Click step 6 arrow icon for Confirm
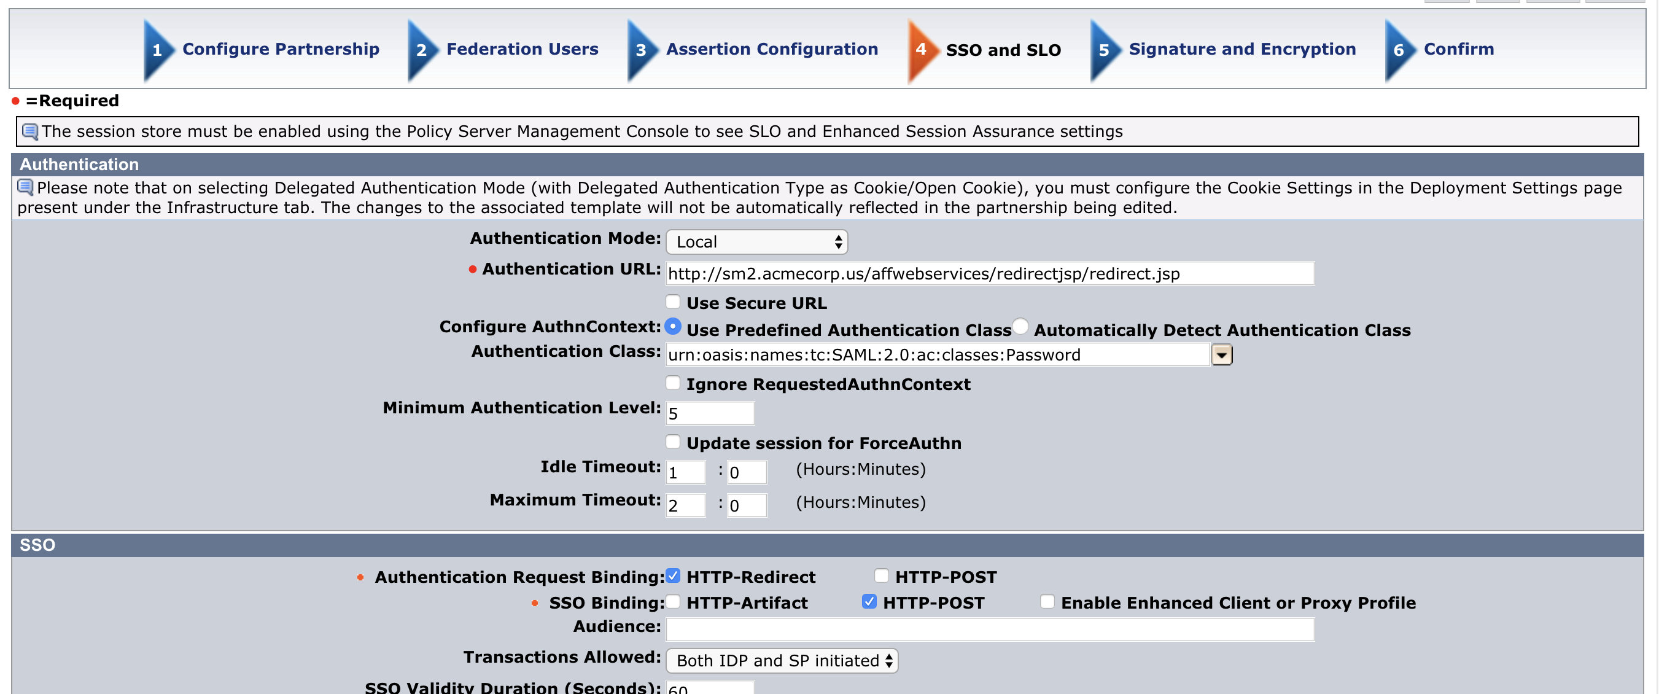 pyautogui.click(x=1399, y=50)
